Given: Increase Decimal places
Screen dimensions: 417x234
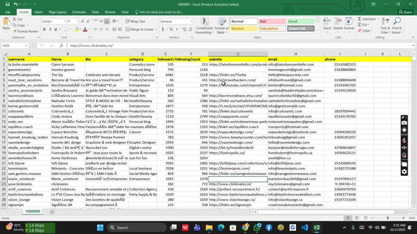Looking at the screenshot, I should 185,29.
